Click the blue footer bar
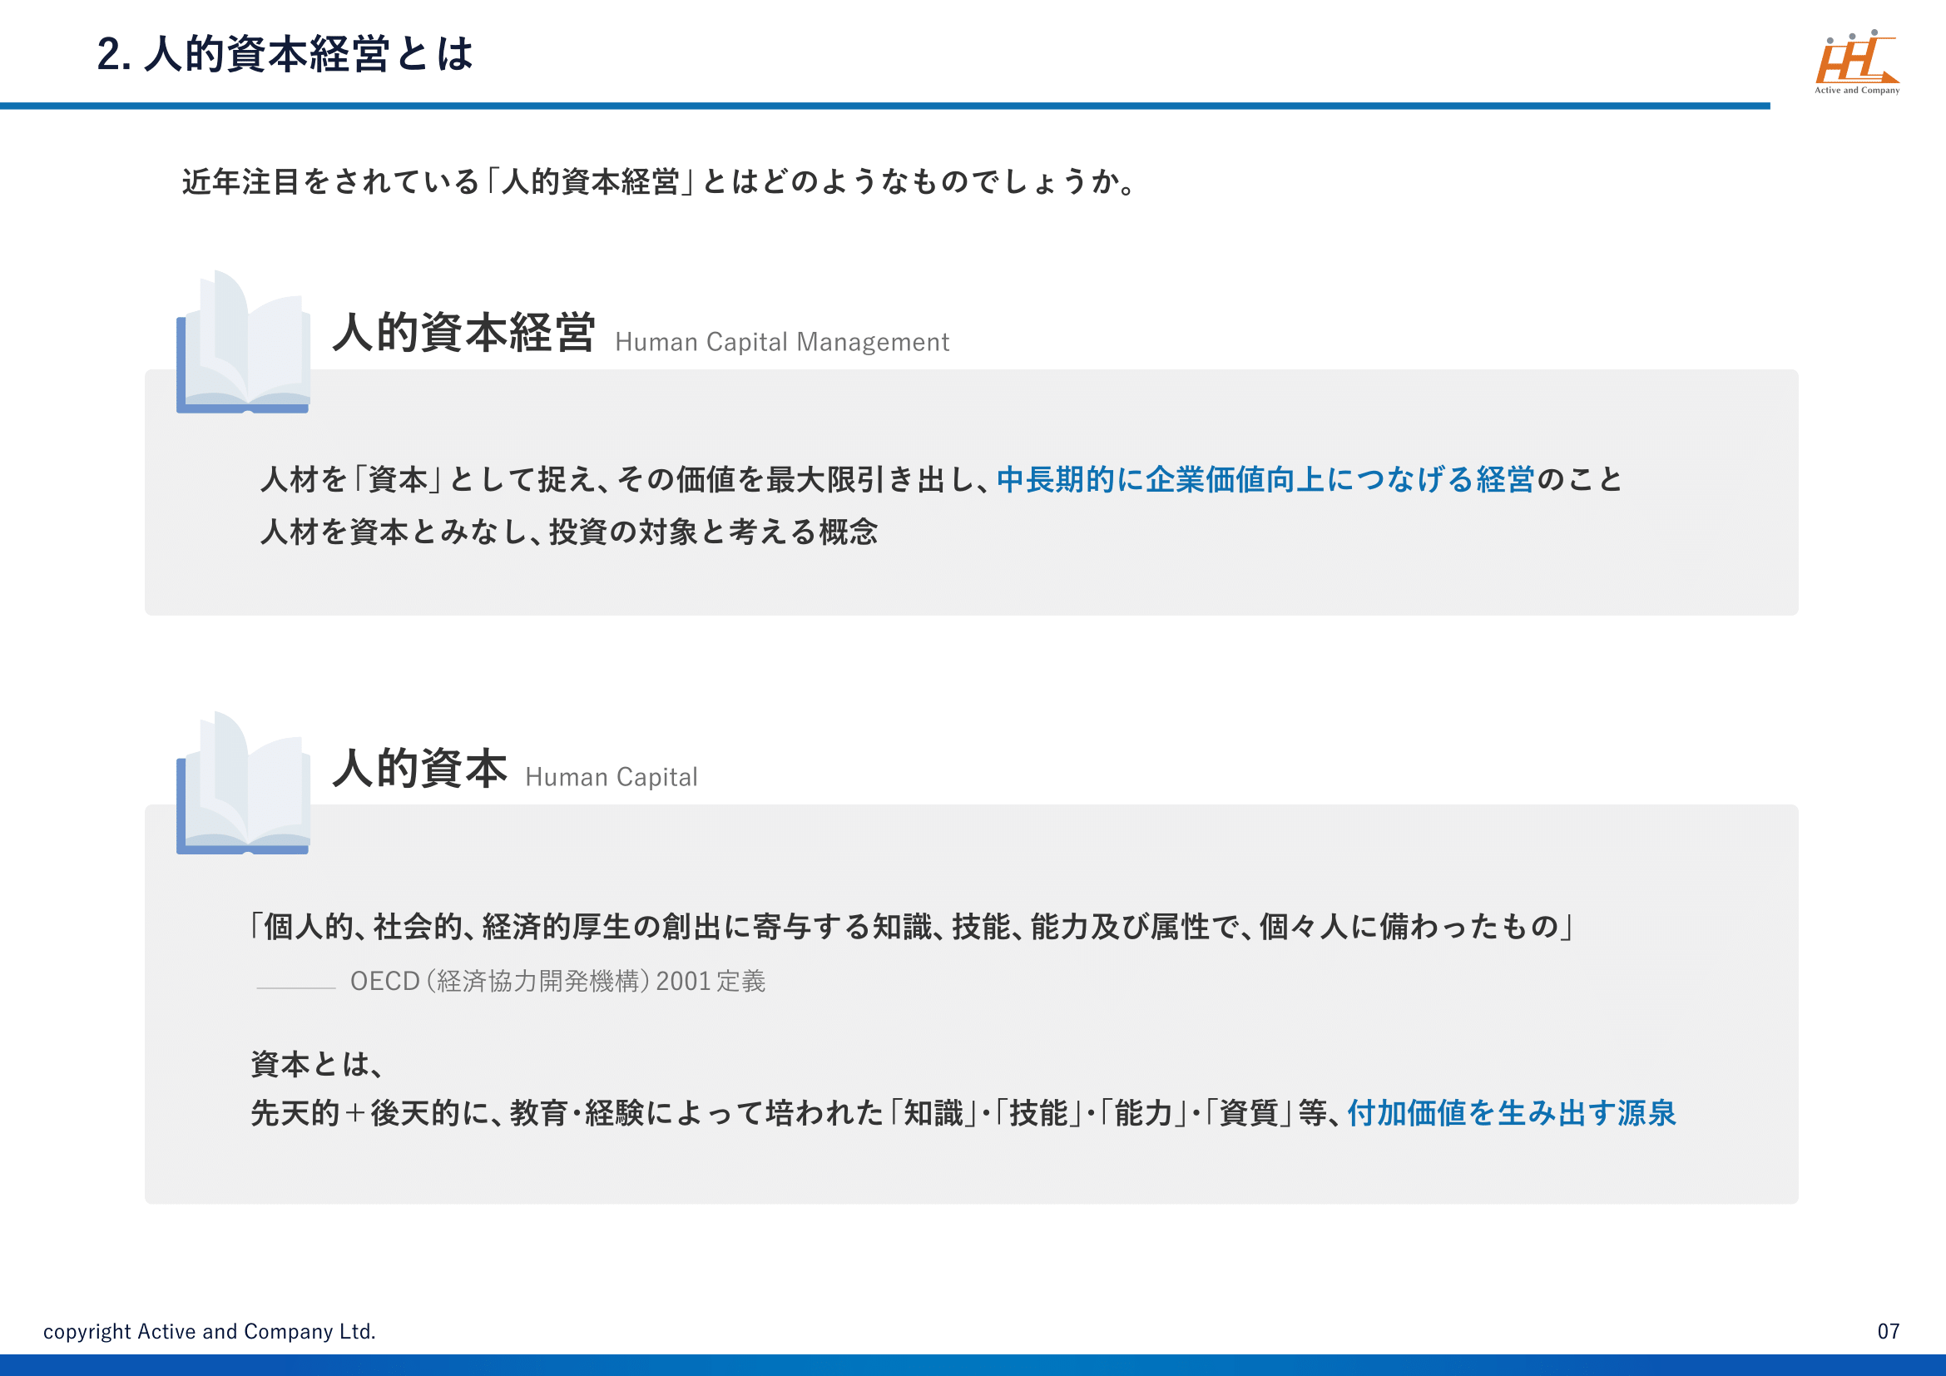This screenshot has width=1946, height=1376. [x=973, y=1364]
